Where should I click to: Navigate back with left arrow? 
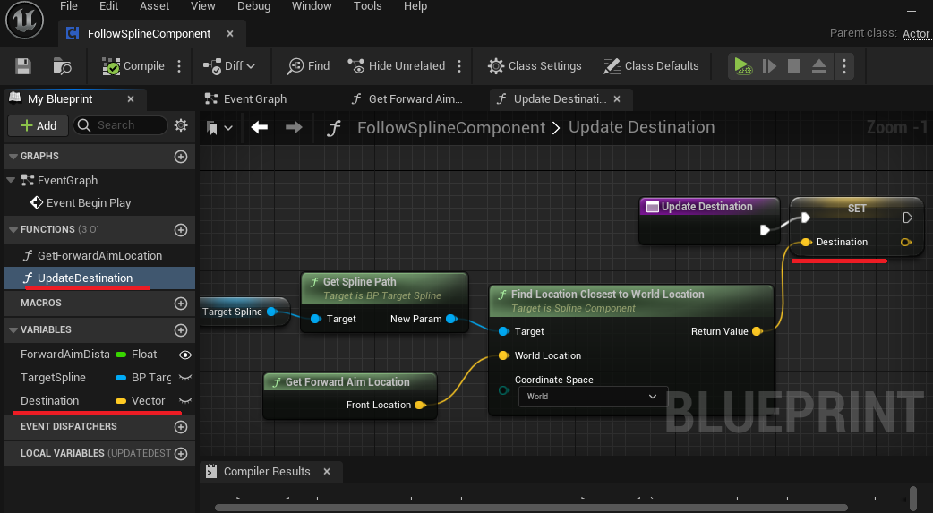click(260, 127)
